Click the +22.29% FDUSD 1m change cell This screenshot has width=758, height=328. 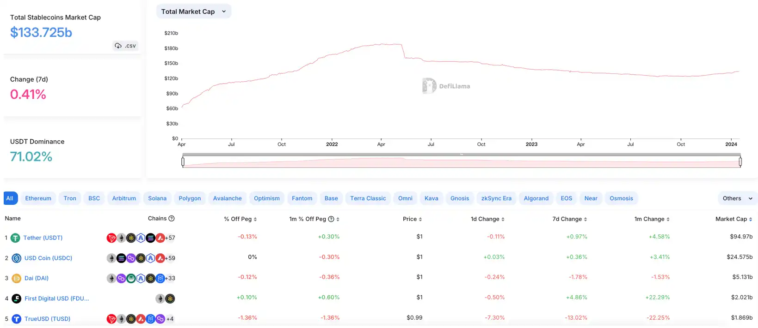pyautogui.click(x=658, y=298)
